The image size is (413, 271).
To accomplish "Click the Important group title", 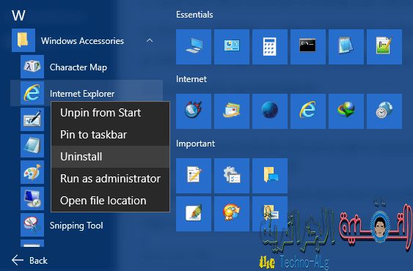I will point(195,144).
